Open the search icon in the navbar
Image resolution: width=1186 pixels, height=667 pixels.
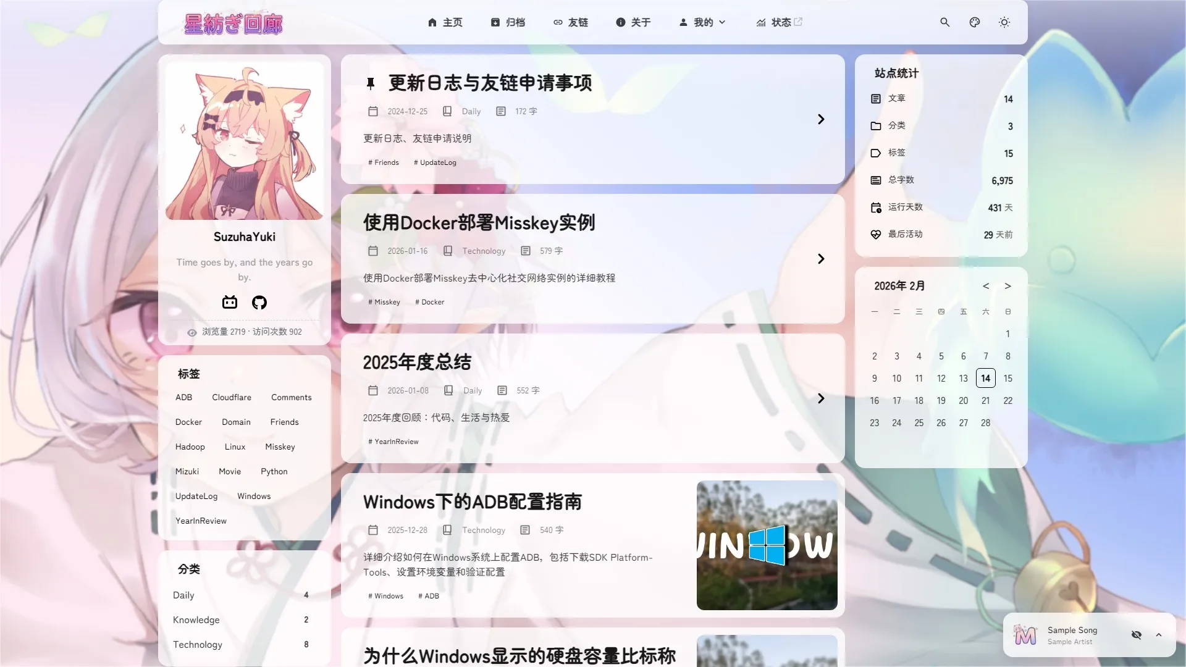pos(944,22)
